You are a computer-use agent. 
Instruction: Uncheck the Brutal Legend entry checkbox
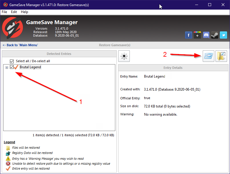click(12, 67)
